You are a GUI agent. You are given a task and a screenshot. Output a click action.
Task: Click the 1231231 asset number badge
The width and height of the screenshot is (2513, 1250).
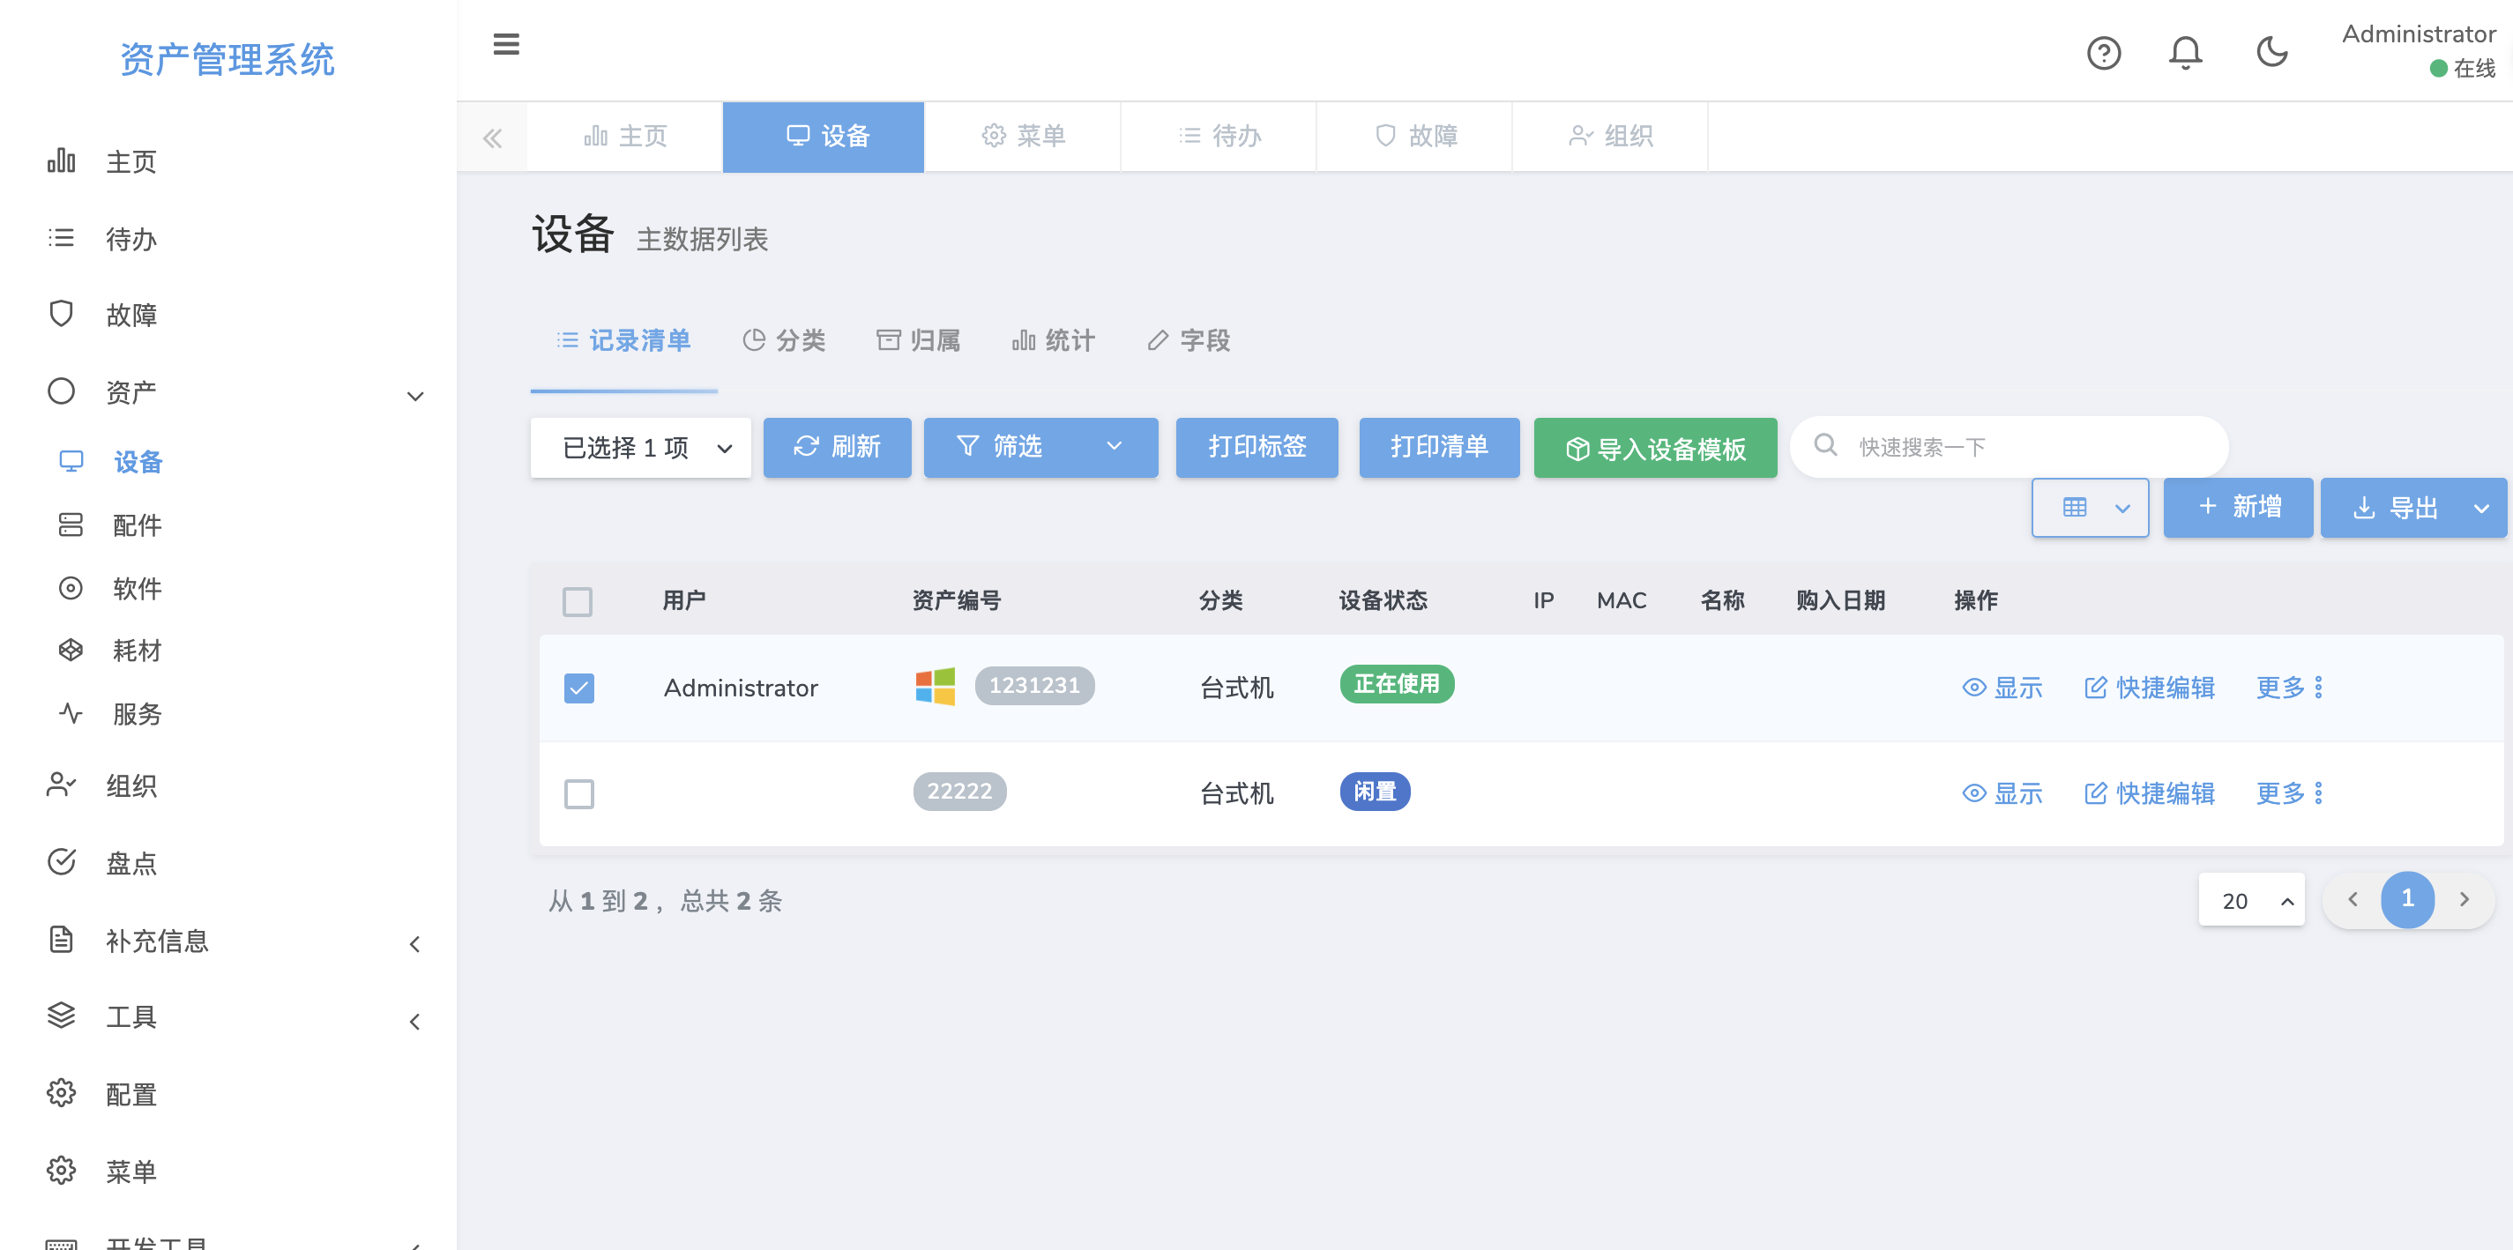point(1034,686)
